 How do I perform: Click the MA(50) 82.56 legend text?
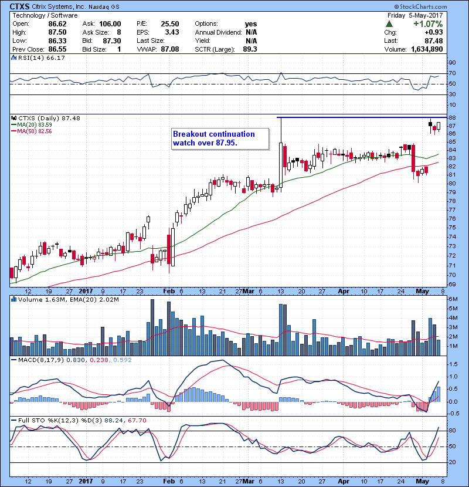point(35,131)
